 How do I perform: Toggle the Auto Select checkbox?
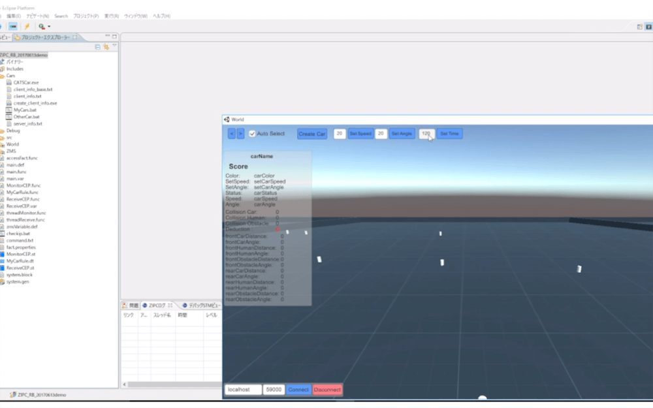tap(252, 134)
